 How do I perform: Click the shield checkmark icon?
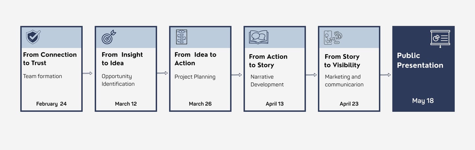pos(33,37)
